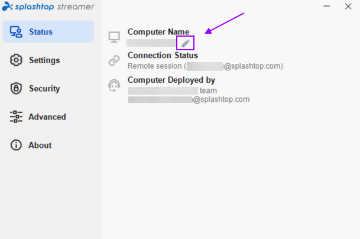Click the pencil edit icon for Computer Name
Image resolution: width=360 pixels, height=239 pixels.
pos(186,43)
